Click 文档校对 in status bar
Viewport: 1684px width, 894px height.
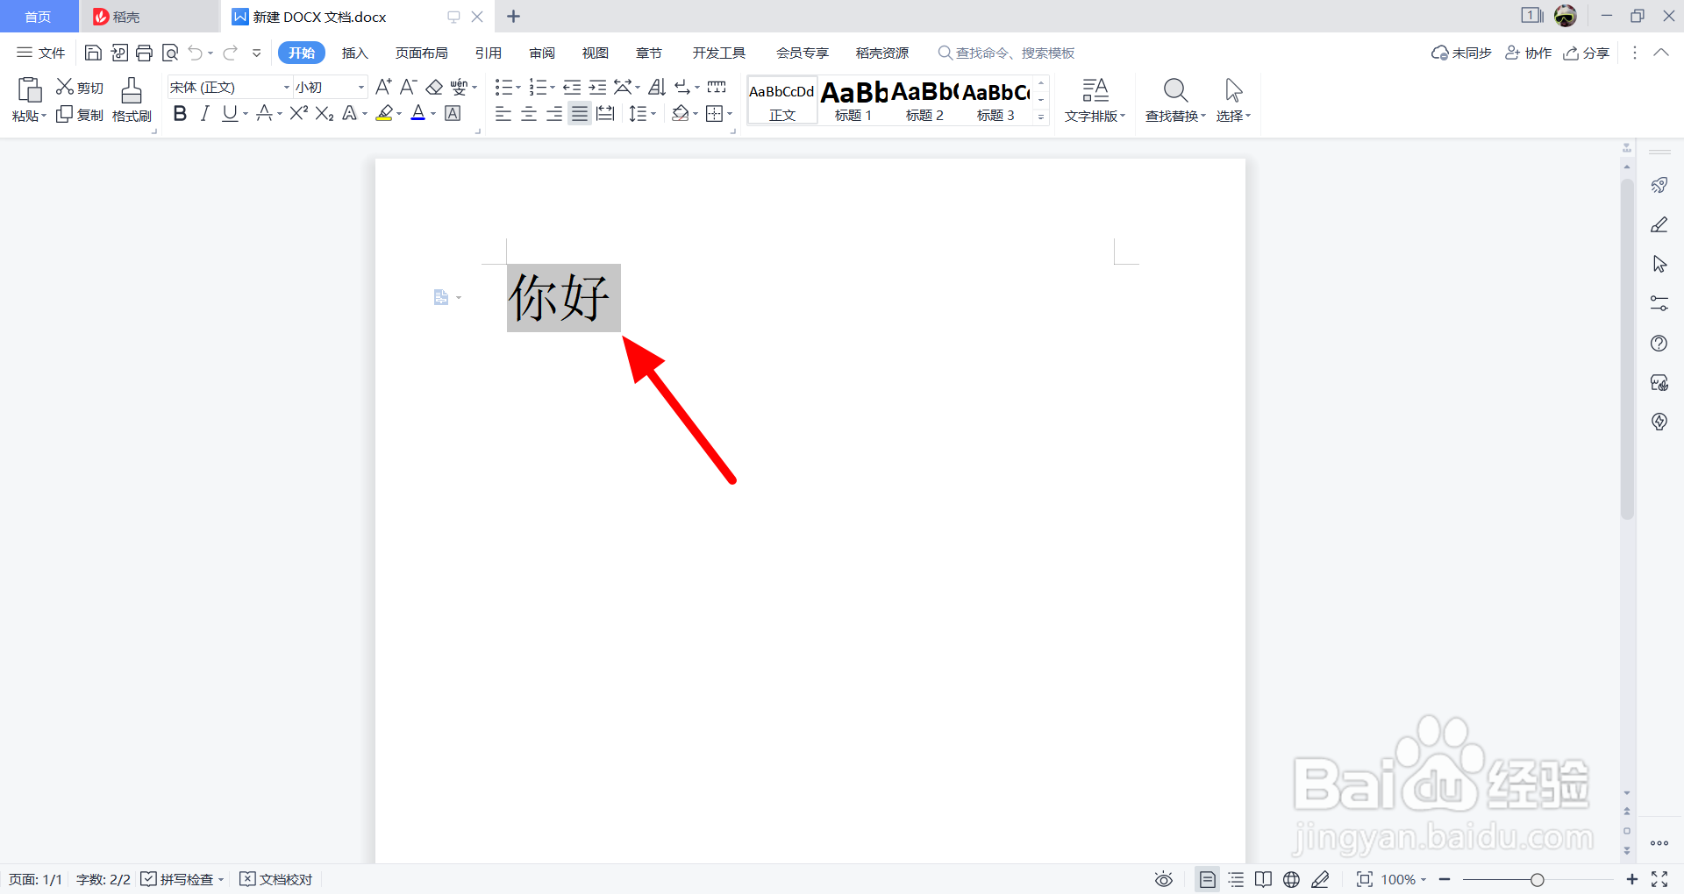pos(276,879)
